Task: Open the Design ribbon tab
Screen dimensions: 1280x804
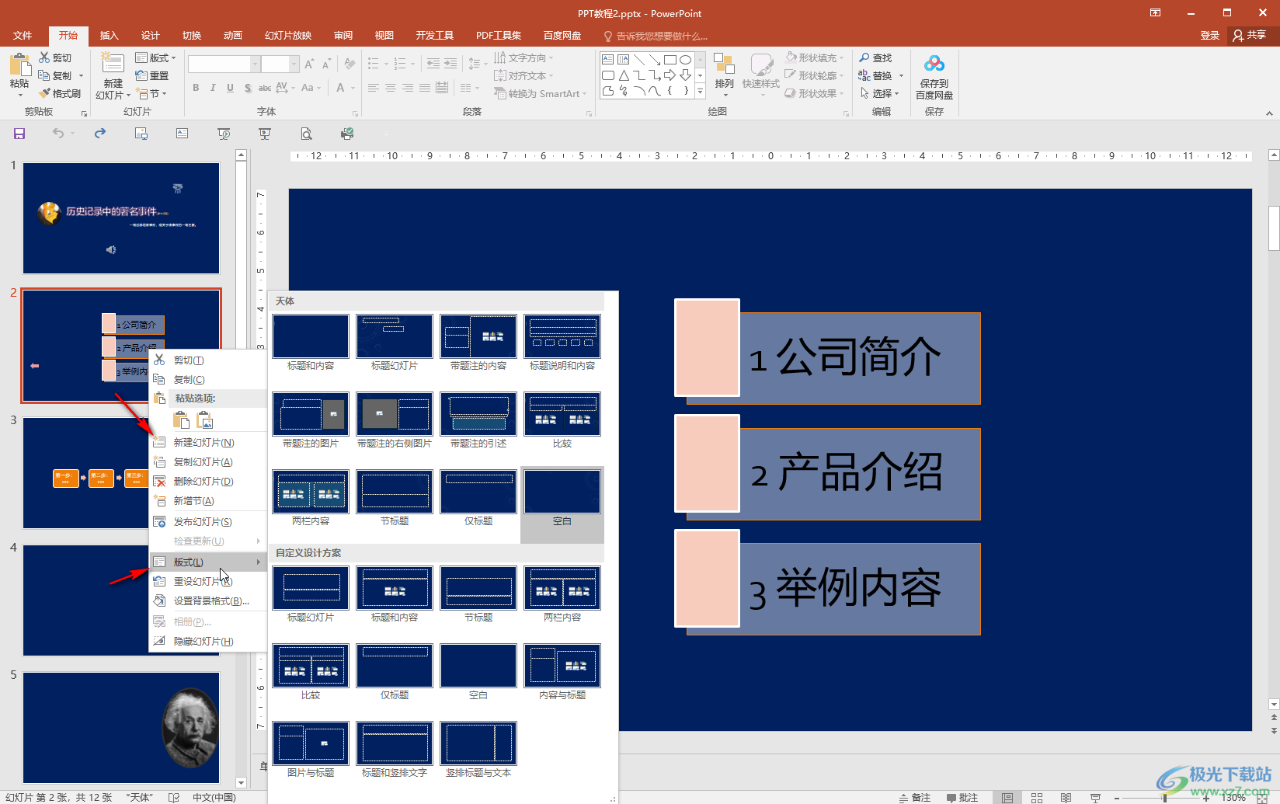Action: pos(150,36)
